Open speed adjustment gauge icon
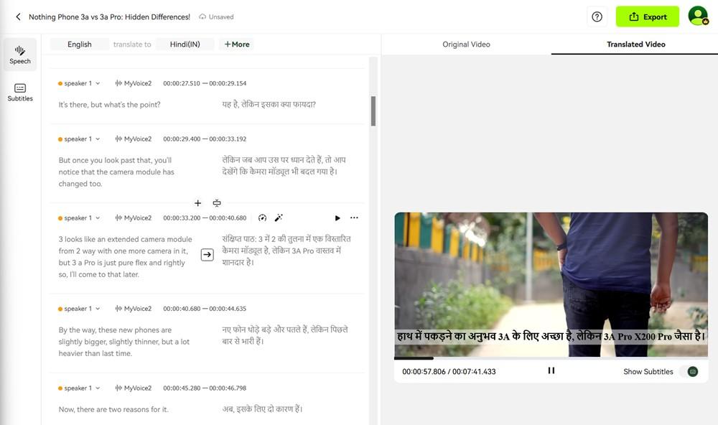 262,218
